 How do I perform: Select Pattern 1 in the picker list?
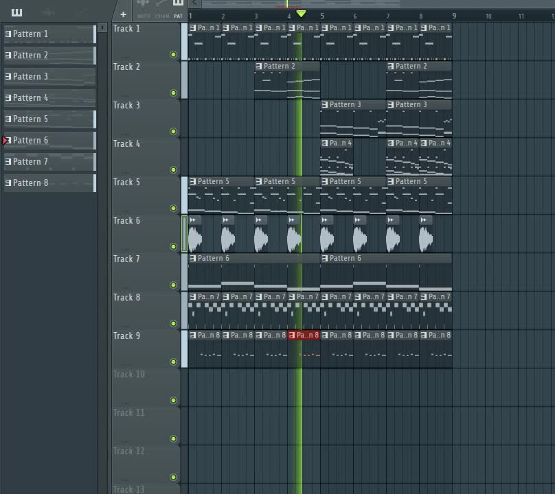tap(50, 34)
